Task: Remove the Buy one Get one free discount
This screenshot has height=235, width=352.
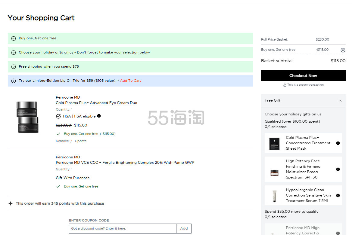Action: [x=343, y=50]
